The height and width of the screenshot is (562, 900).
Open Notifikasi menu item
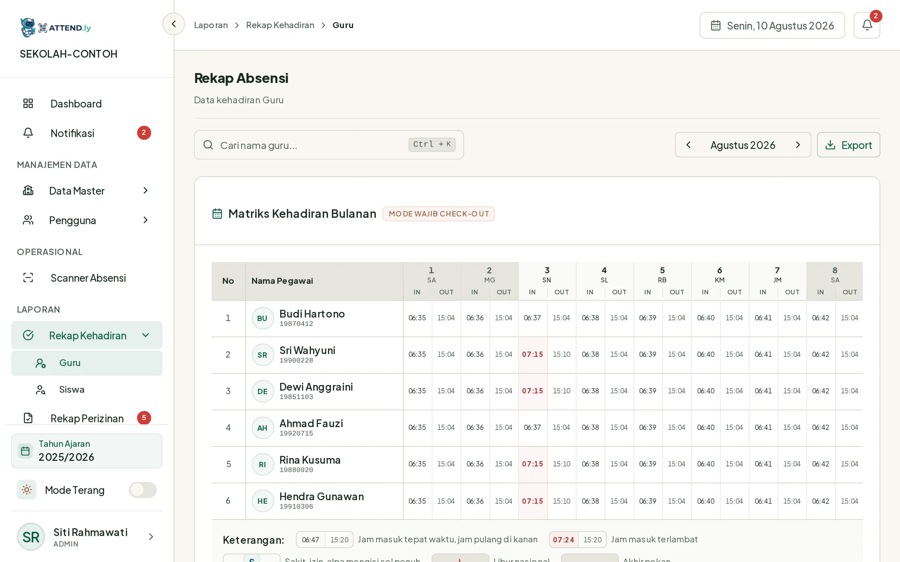click(86, 133)
